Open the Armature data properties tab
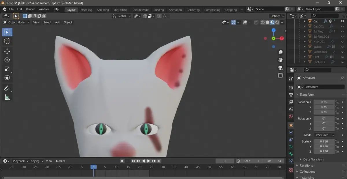The height and width of the screenshot is (179, 347). (291, 147)
